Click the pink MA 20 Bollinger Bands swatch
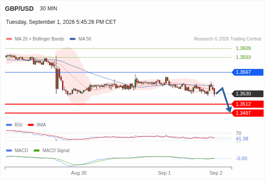Image resolution: width=265 pixels, height=180 pixels. [9, 39]
